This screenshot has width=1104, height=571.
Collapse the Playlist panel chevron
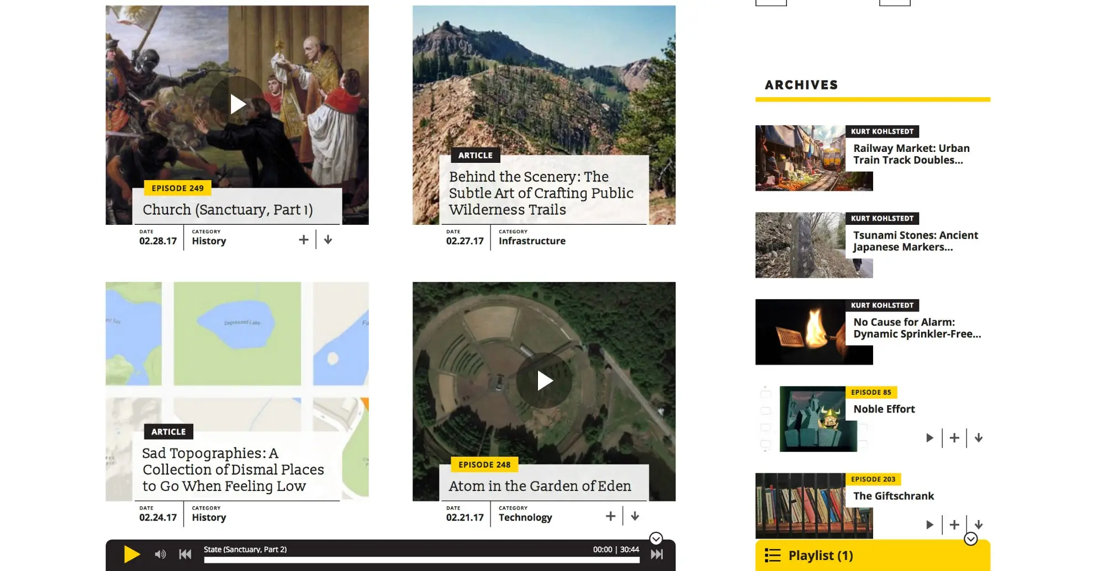pyautogui.click(x=970, y=539)
